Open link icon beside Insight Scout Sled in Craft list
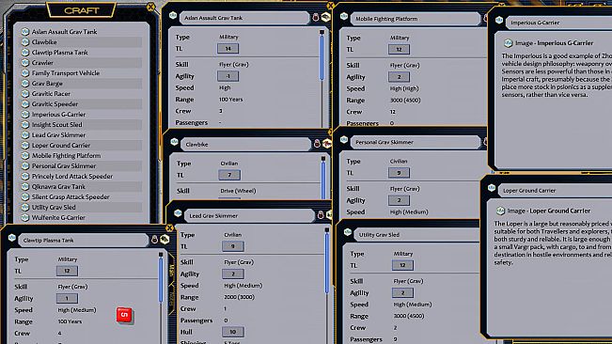The height and width of the screenshot is (344, 612). [x=25, y=125]
